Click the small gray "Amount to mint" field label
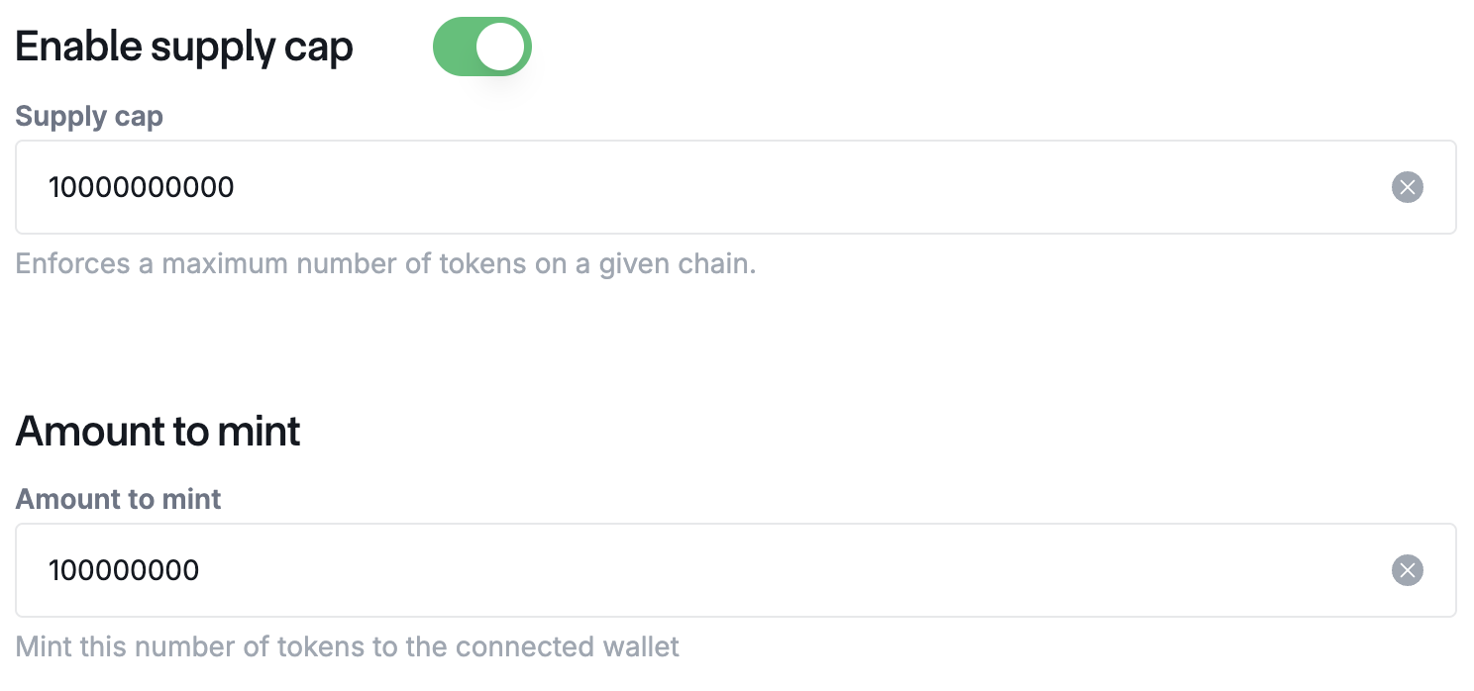Viewport: 1474px width, 691px height. [118, 499]
